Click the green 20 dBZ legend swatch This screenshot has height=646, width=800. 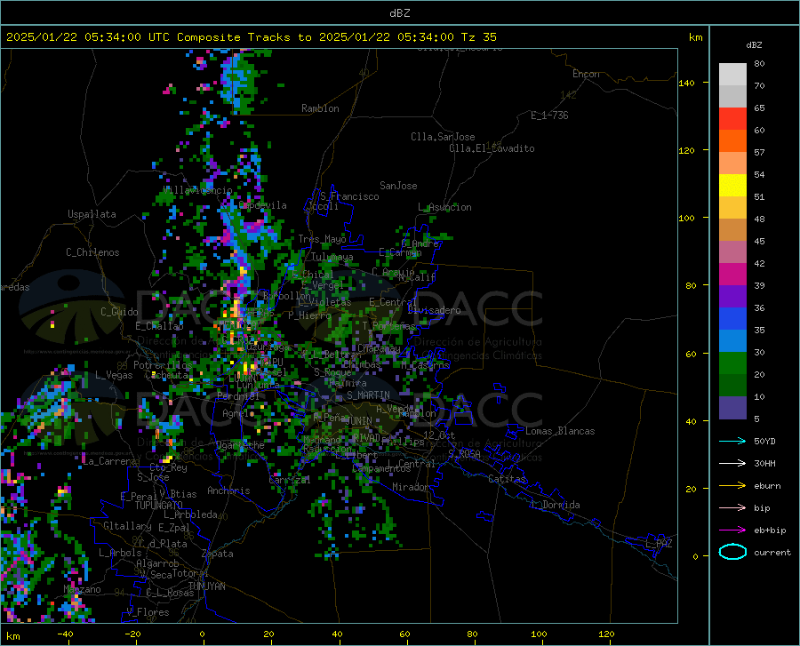(732, 363)
